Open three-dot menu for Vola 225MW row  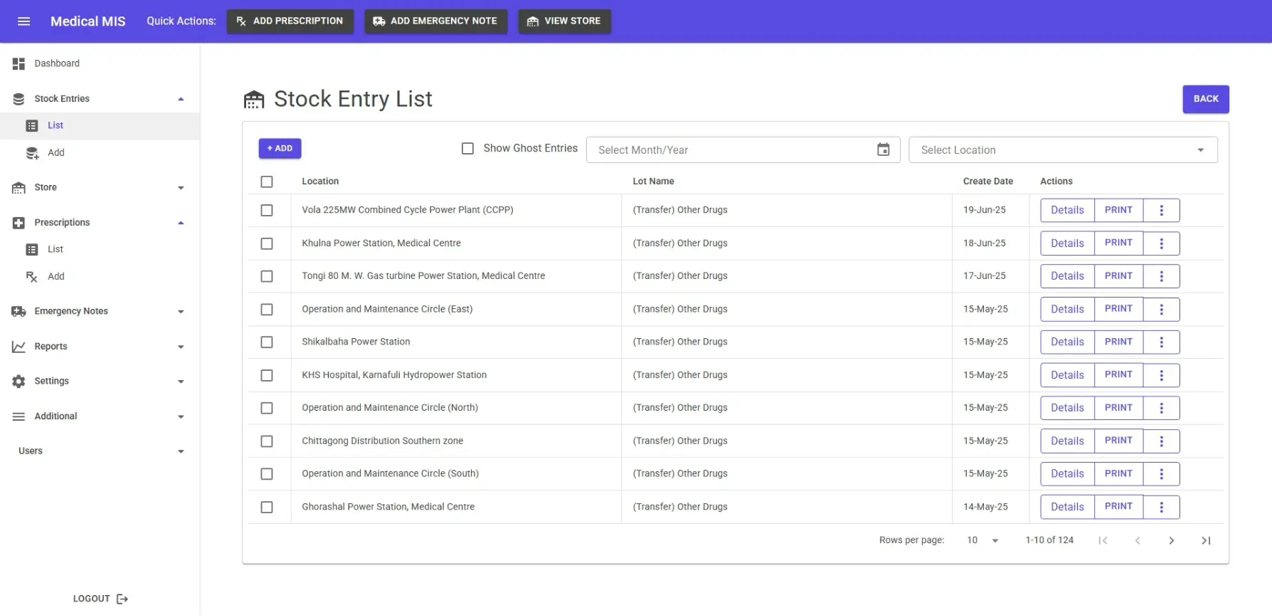click(x=1161, y=210)
